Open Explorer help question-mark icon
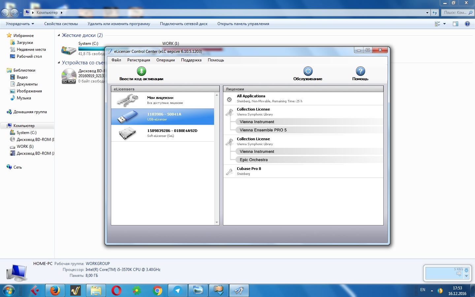 point(467,24)
